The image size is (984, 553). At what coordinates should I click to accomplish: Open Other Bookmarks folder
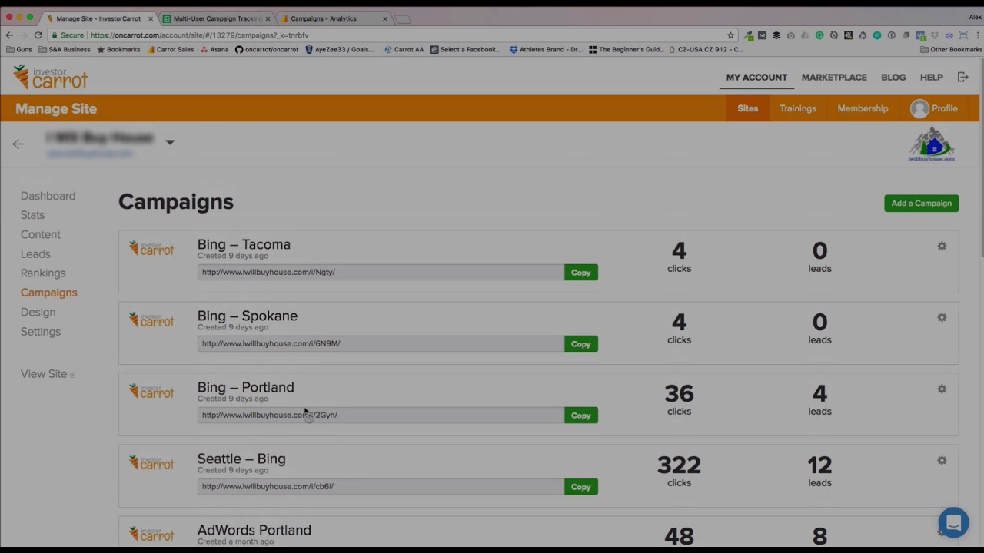pos(951,49)
